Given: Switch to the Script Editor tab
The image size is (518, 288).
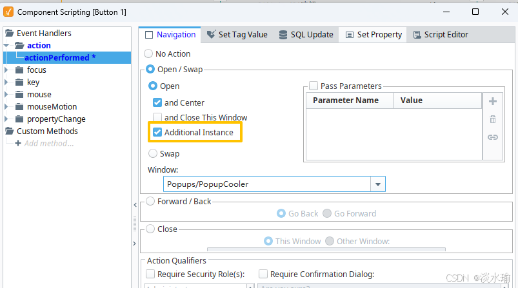Looking at the screenshot, I should 441,35.
